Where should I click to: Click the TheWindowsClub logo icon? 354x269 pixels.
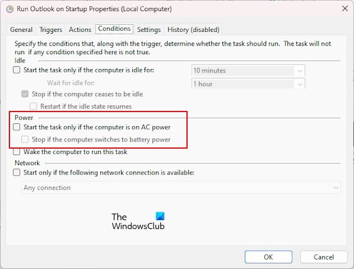[160, 216]
